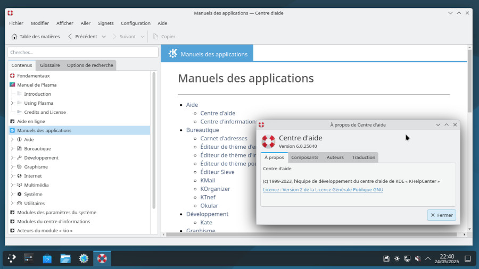Open the Plasma application launcher
This screenshot has width=479, height=269.
click(x=12, y=258)
